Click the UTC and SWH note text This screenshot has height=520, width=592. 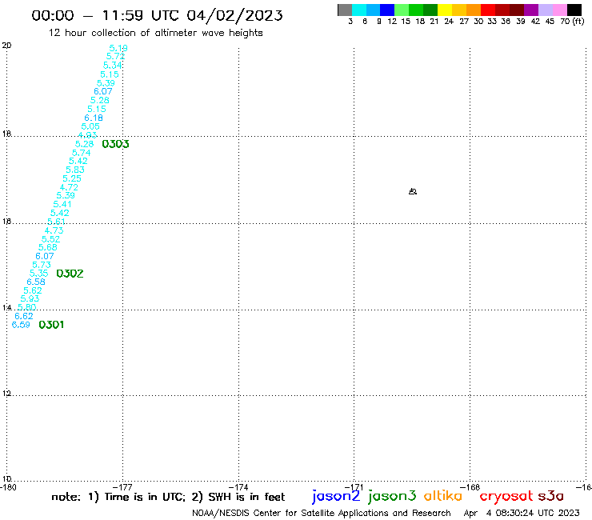168,497
